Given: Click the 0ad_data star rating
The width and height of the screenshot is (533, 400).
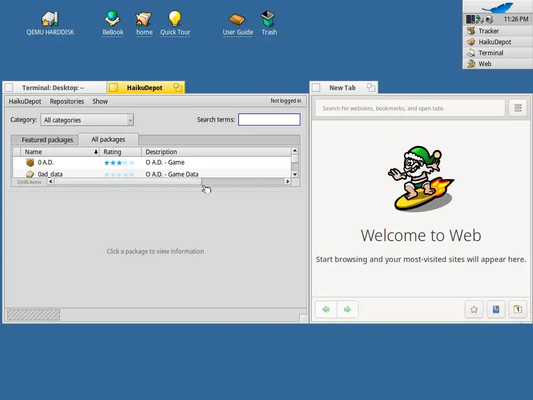Looking at the screenshot, I should pyautogui.click(x=119, y=175).
